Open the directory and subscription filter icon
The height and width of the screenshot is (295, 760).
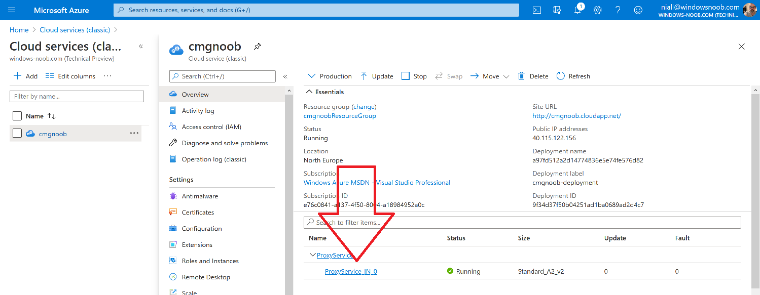click(557, 10)
